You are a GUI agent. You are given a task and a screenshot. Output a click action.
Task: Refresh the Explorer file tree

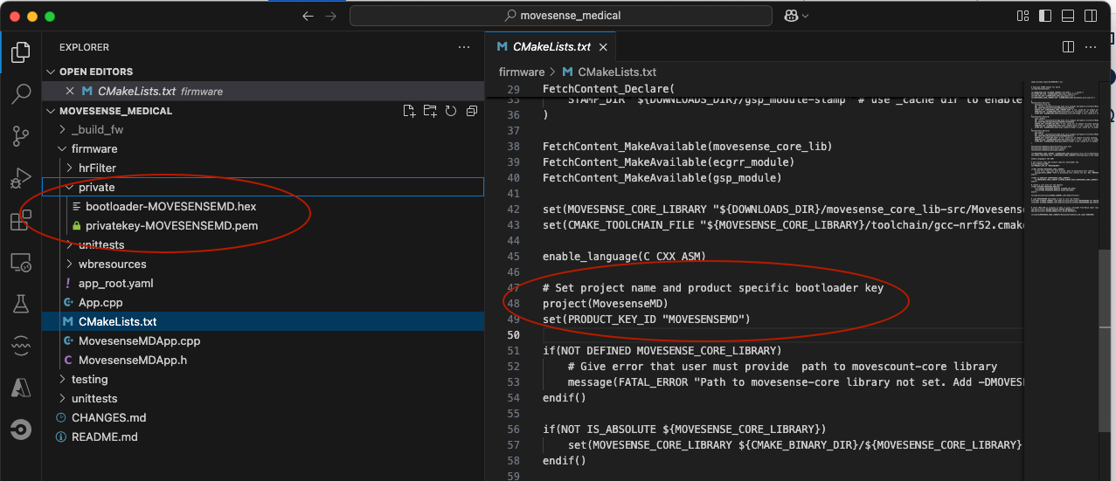[x=451, y=111]
